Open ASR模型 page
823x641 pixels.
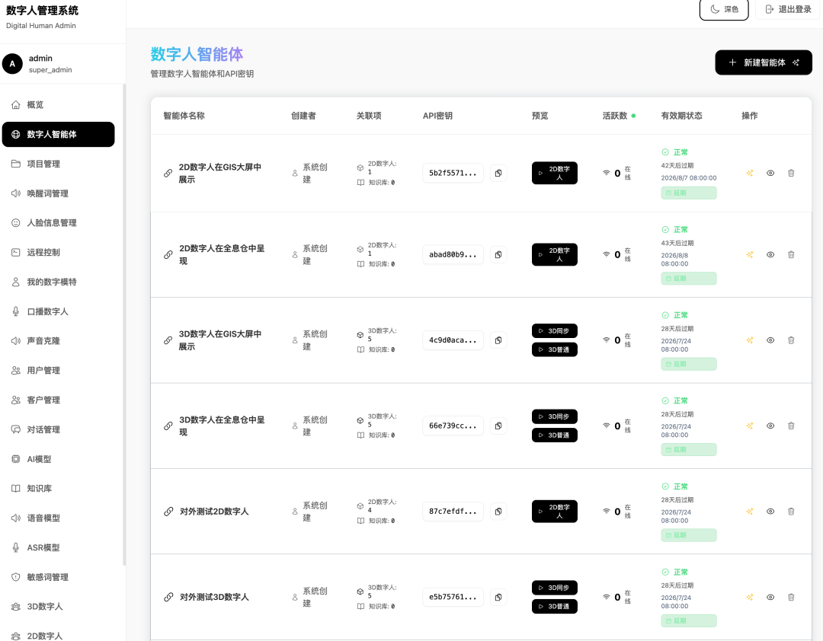(58, 547)
